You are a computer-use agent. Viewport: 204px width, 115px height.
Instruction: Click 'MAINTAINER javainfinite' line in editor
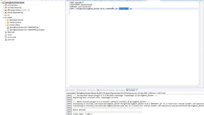pyautogui.click(x=81, y=4)
